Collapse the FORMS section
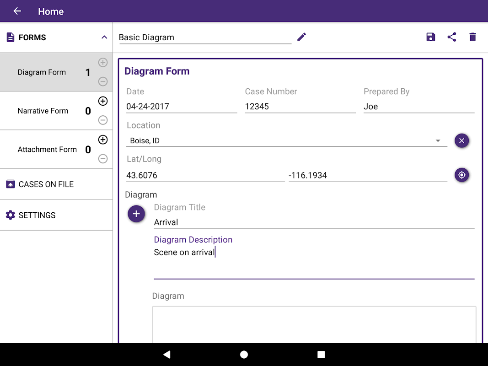The height and width of the screenshot is (366, 488). pos(104,38)
